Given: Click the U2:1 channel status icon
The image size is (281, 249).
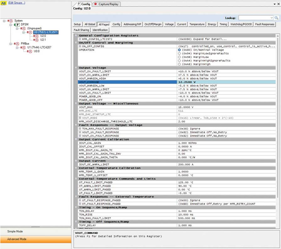Looking at the screenshot, I should (x=36, y=40).
